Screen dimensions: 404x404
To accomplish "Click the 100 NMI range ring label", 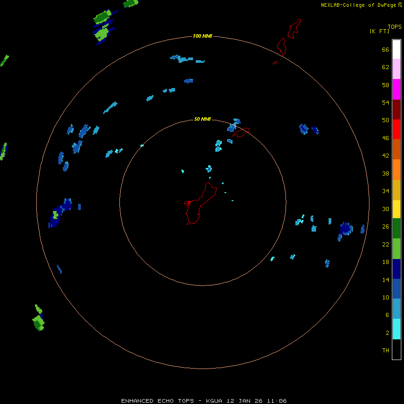I will (x=202, y=36).
